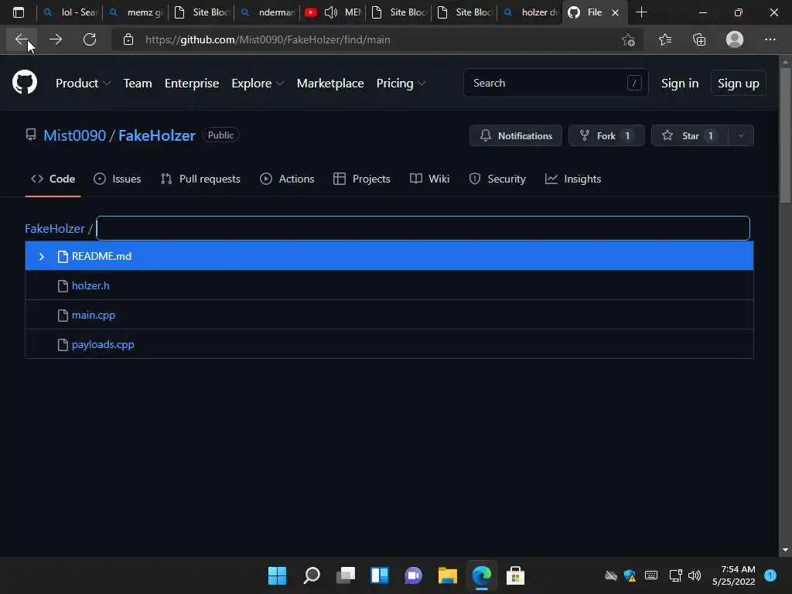Star the FakeHolzer repository

(690, 135)
